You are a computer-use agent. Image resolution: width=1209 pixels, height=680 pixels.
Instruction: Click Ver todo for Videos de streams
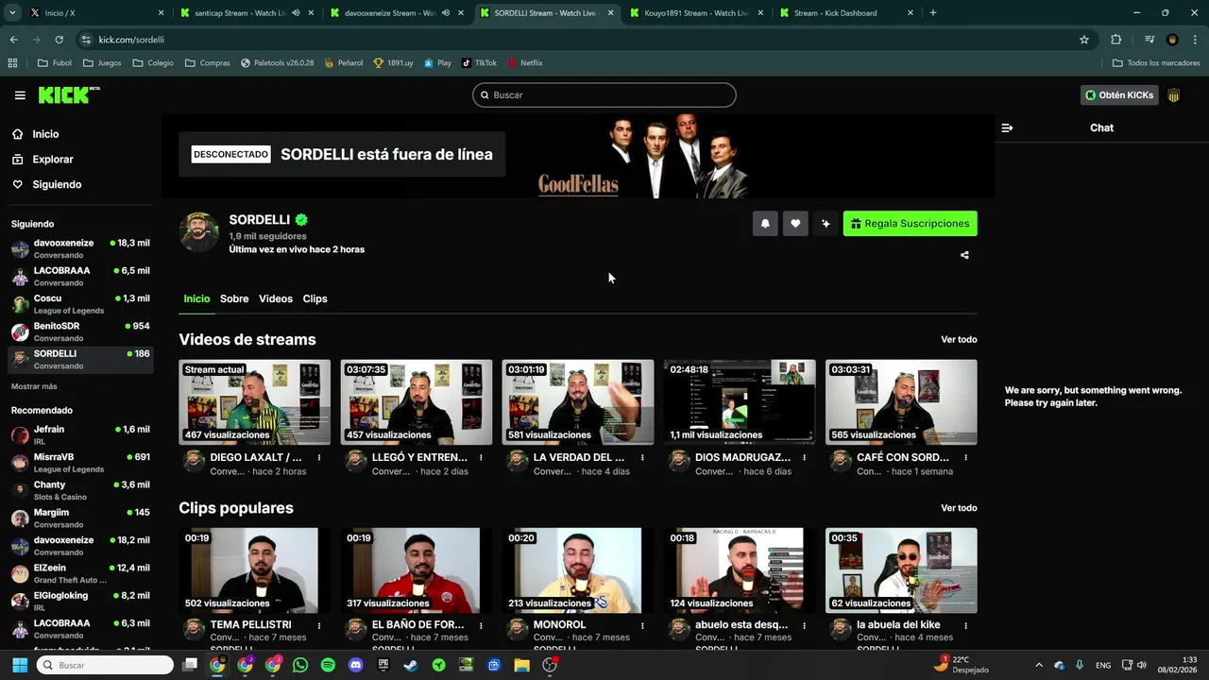(959, 339)
